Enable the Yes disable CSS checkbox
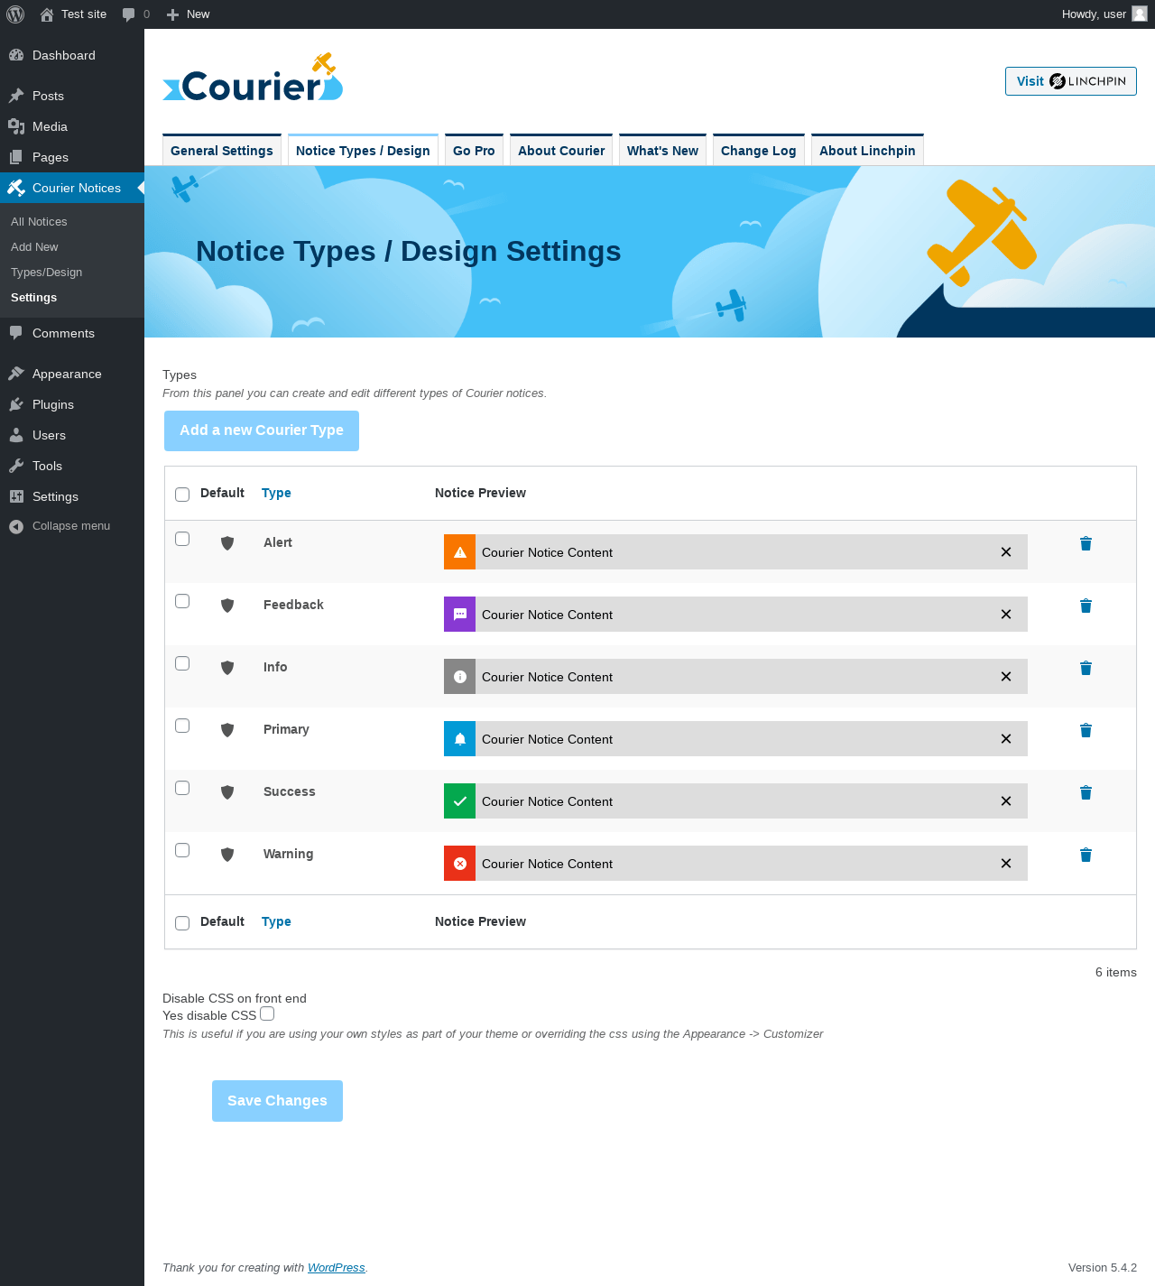The height and width of the screenshot is (1286, 1155). [x=267, y=1014]
